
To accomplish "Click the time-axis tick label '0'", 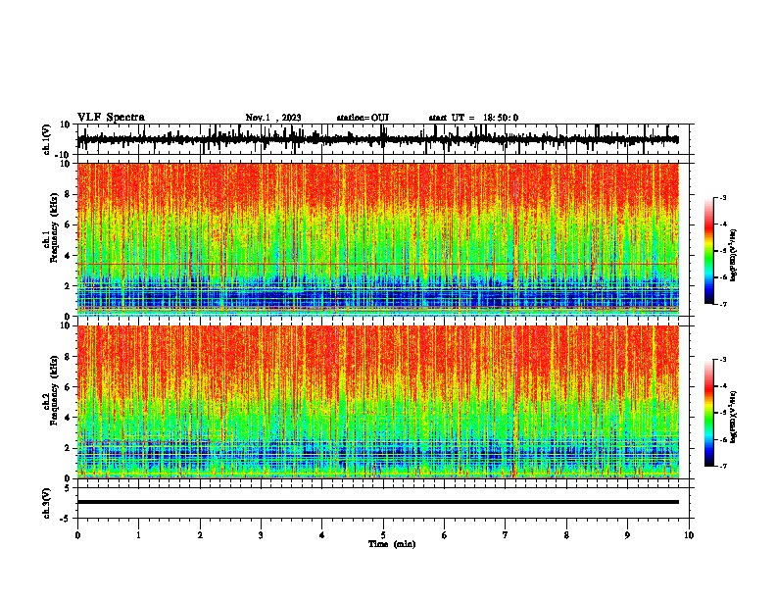I will tap(77, 535).
